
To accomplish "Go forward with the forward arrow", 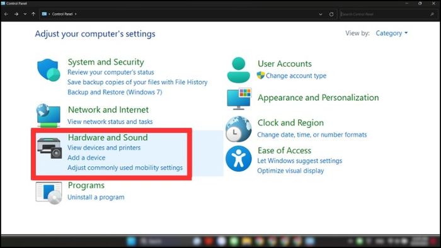I will tap(16, 14).
